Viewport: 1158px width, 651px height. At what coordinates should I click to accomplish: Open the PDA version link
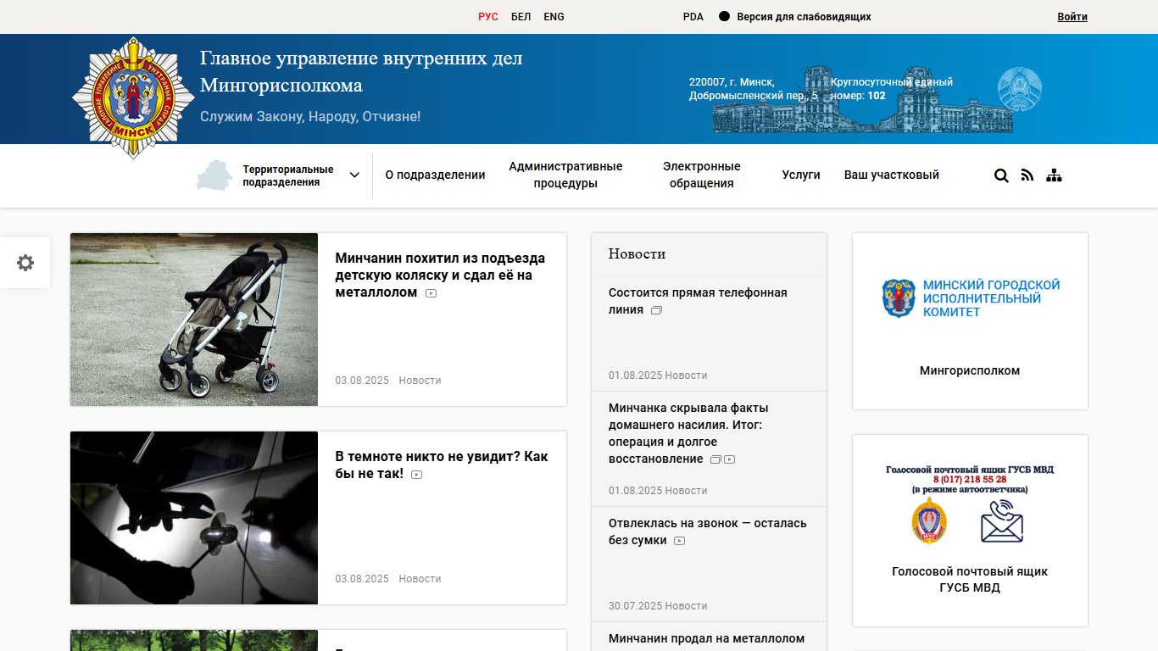point(693,17)
